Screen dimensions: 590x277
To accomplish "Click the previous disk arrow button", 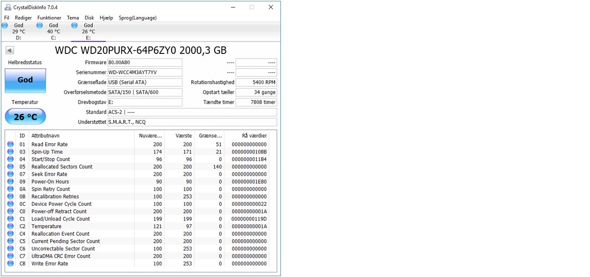I will pyautogui.click(x=10, y=50).
